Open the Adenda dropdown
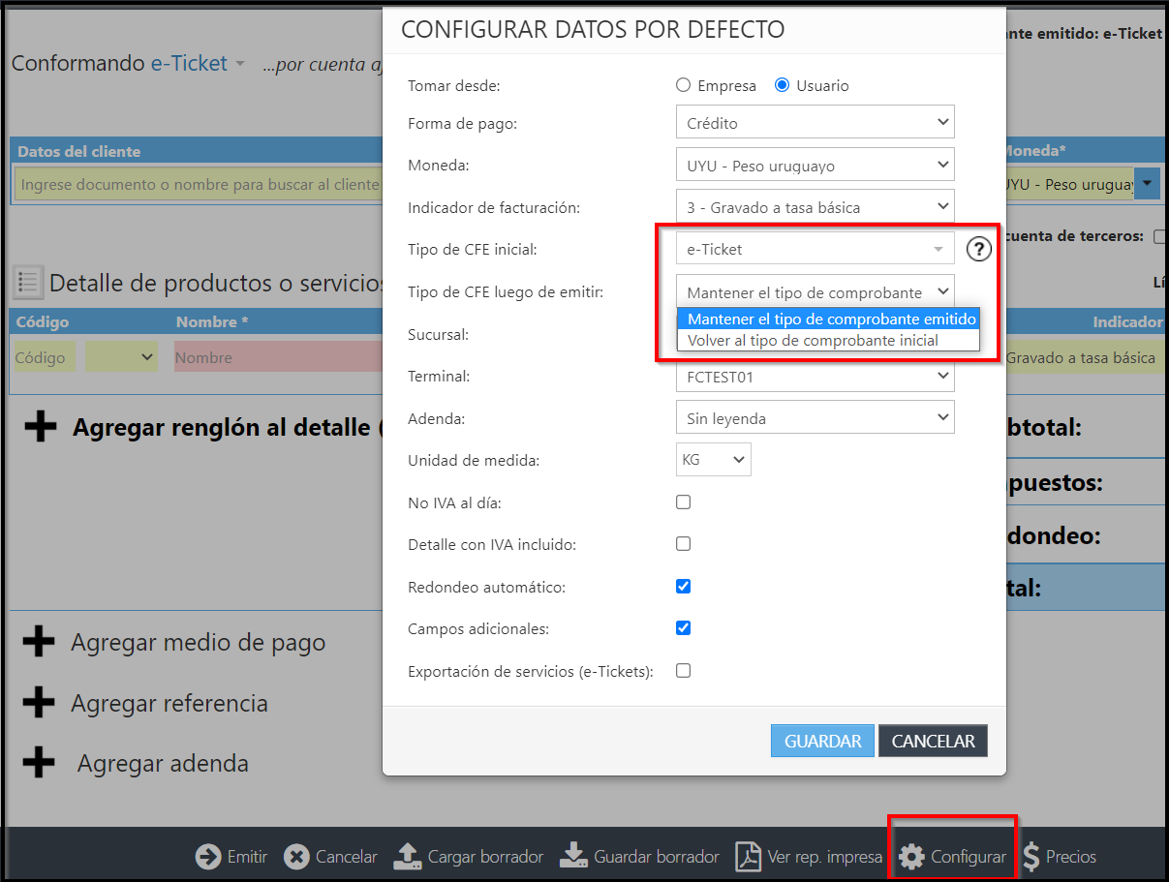Screen dimensions: 1169x882 pos(815,418)
